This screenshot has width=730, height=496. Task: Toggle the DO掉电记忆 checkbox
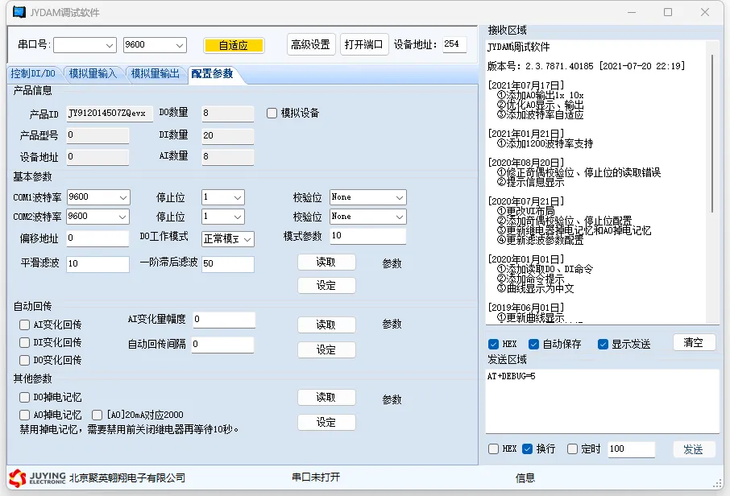(24, 397)
